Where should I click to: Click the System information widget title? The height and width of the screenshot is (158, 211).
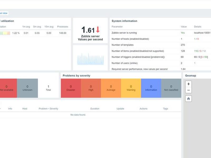(x=124, y=21)
